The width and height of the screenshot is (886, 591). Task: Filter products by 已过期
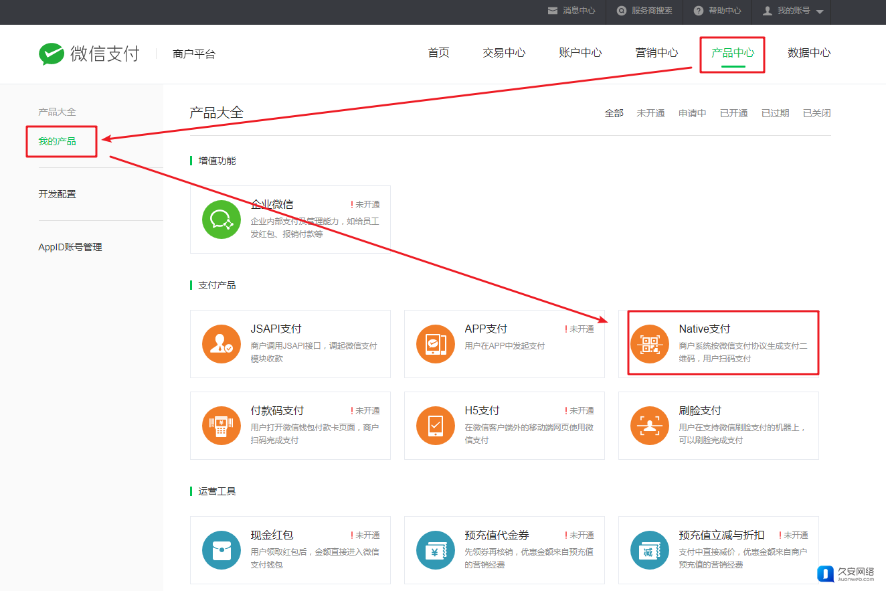coord(775,113)
